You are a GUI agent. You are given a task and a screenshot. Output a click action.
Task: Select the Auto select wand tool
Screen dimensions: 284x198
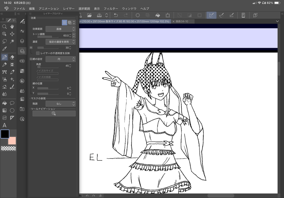(12, 41)
